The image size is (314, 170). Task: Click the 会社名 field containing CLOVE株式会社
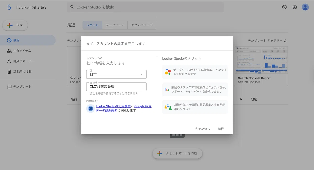[116, 86]
